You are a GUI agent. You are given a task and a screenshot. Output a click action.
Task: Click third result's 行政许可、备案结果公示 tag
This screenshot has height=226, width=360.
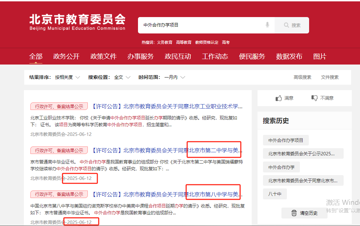pyautogui.click(x=59, y=194)
